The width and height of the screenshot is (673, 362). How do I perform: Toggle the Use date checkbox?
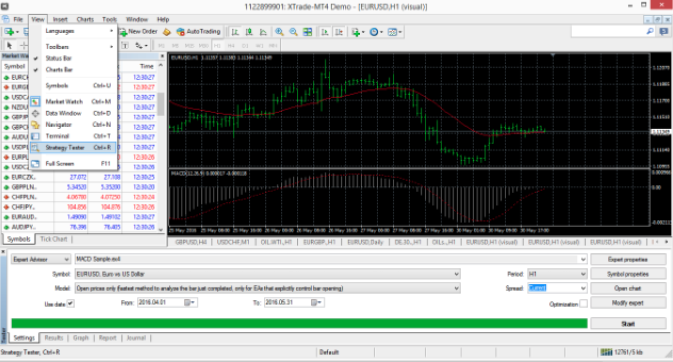click(x=70, y=303)
